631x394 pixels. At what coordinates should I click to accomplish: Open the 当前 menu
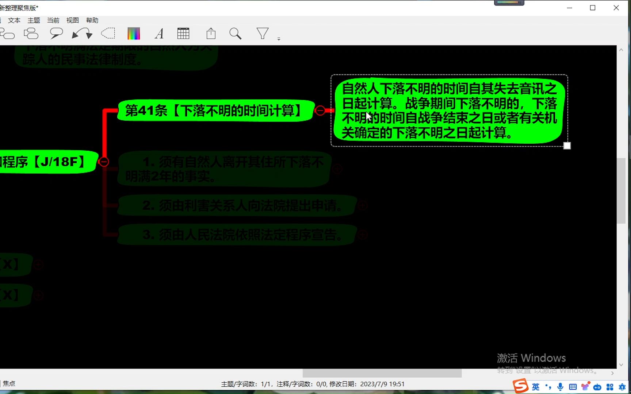pyautogui.click(x=53, y=20)
